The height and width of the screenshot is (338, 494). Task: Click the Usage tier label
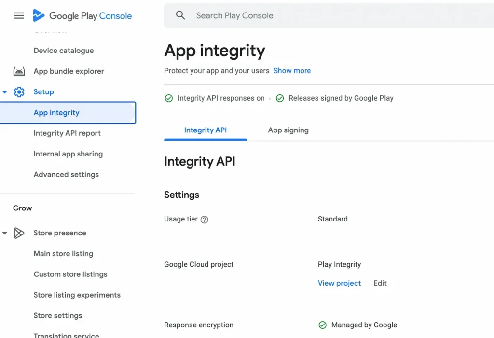click(x=181, y=219)
